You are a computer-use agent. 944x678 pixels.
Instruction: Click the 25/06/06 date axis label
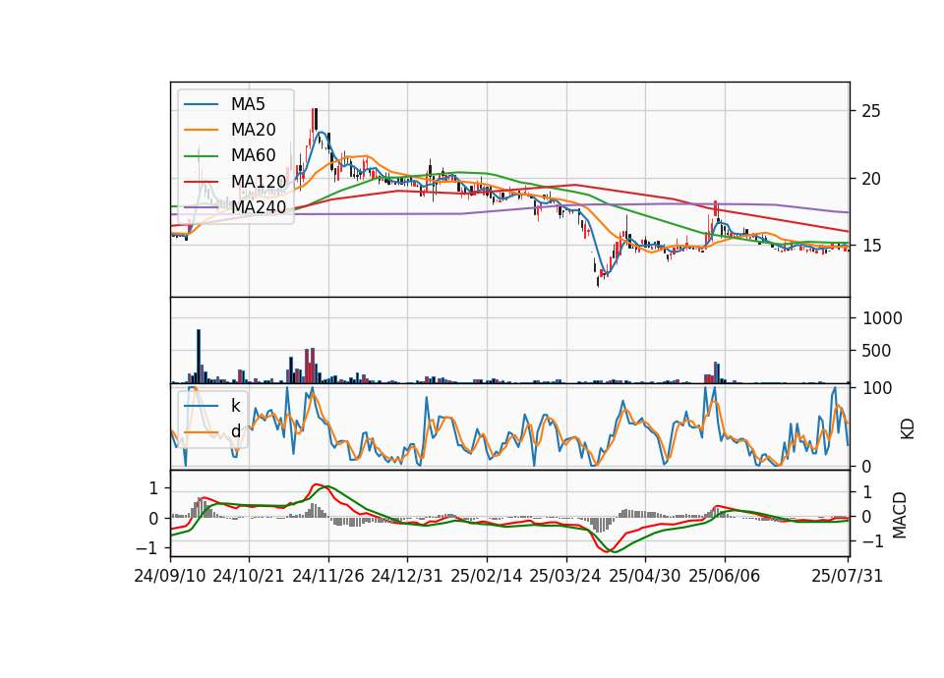725,576
